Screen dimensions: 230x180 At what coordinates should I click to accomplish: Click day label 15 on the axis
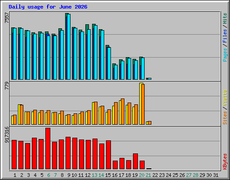click(x=108, y=175)
